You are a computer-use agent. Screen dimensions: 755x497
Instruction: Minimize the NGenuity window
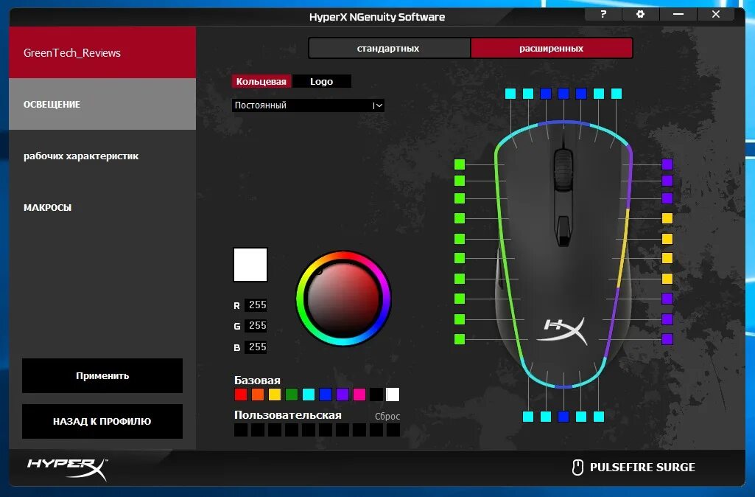click(678, 14)
